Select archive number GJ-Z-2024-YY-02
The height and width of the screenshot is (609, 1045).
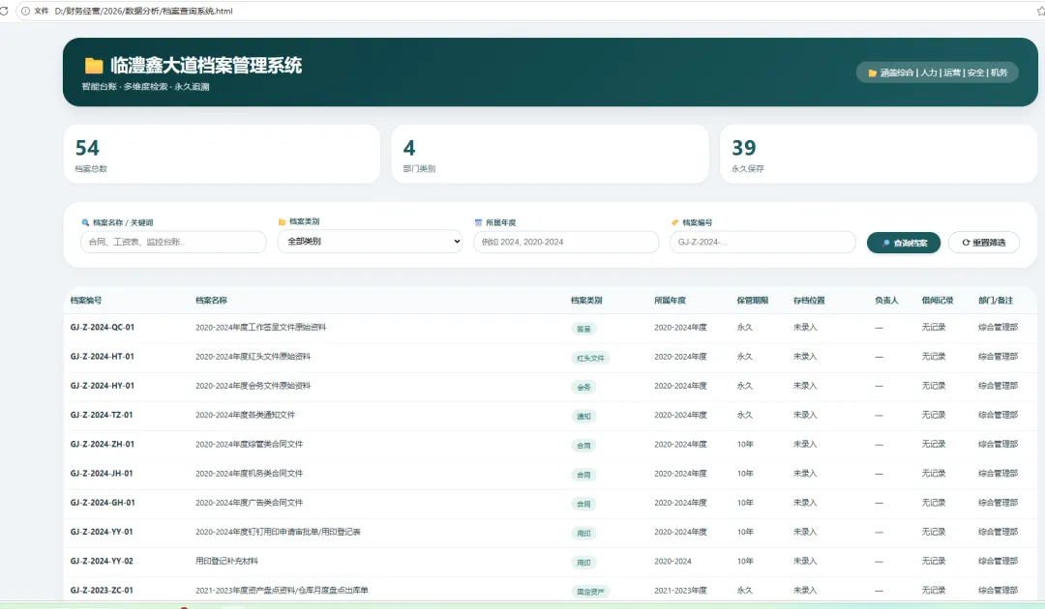point(102,561)
